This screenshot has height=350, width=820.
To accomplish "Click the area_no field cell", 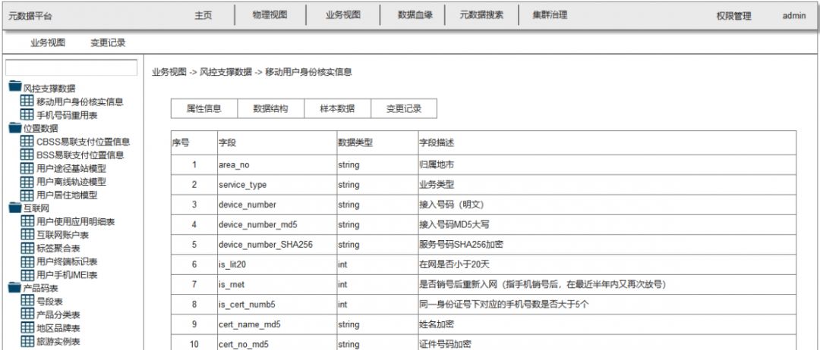I will point(276,165).
